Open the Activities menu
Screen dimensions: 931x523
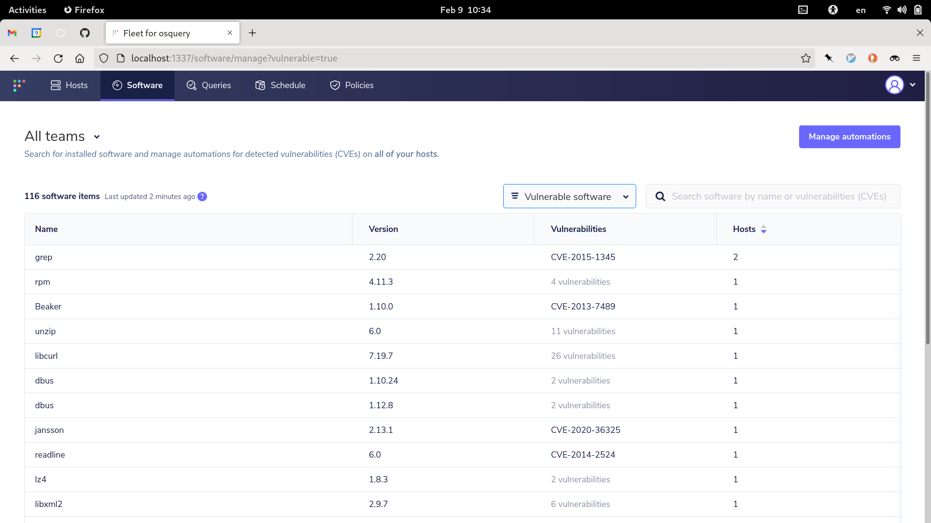click(27, 10)
